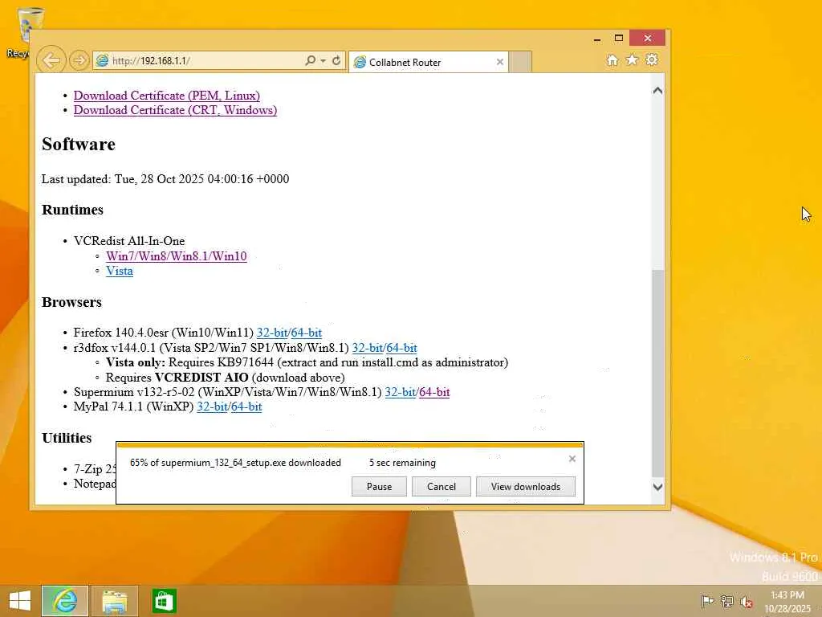Open the Win7/Win8/Win8.1/Win10 VCRedist link
822x617 pixels.
[x=176, y=256]
